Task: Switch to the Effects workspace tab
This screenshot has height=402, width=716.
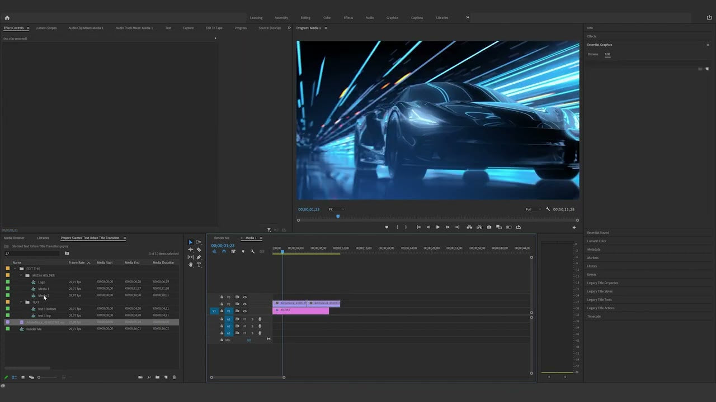Action: [x=348, y=17]
